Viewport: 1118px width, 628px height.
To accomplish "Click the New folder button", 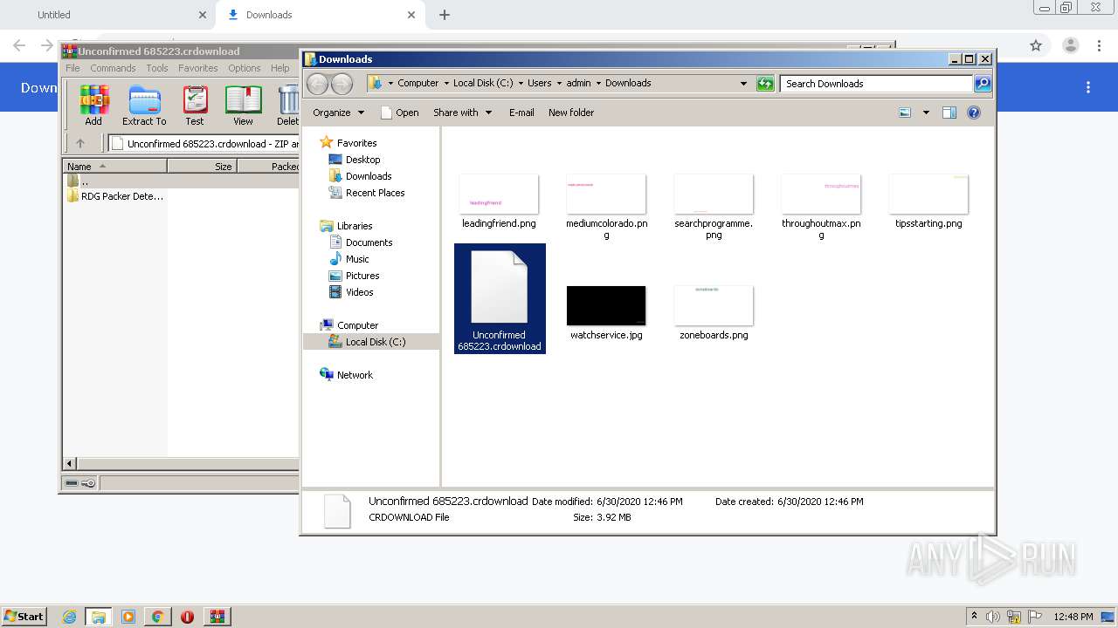I will pyautogui.click(x=571, y=113).
